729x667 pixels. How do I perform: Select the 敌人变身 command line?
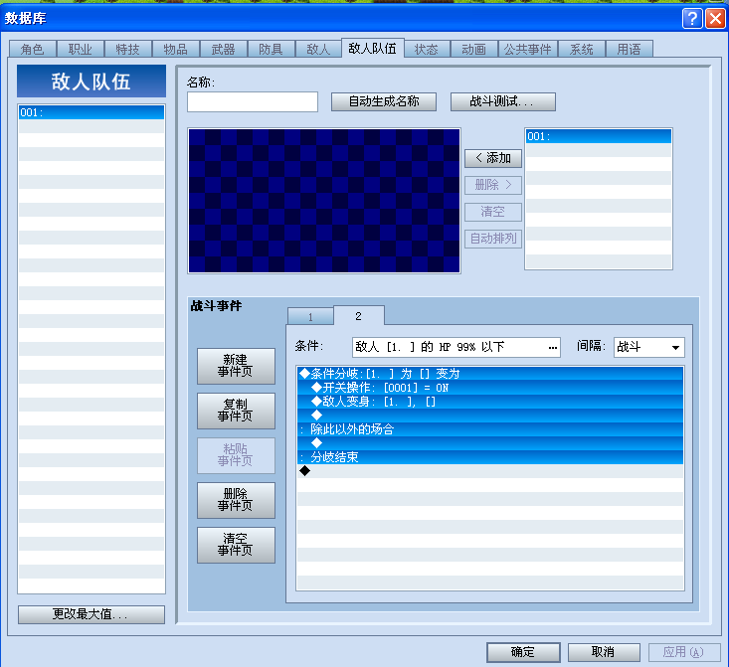click(x=490, y=402)
